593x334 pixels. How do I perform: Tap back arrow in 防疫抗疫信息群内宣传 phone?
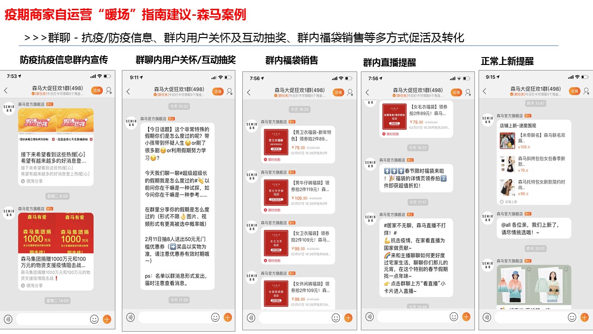[x=6, y=90]
